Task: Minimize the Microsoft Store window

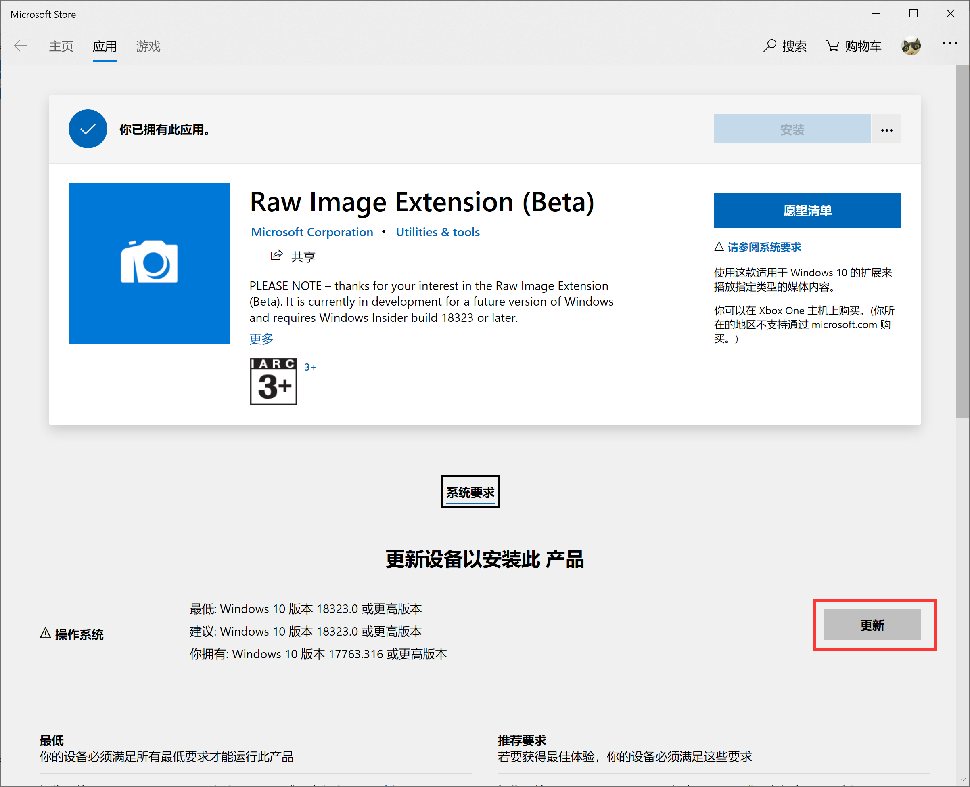Action: click(876, 14)
